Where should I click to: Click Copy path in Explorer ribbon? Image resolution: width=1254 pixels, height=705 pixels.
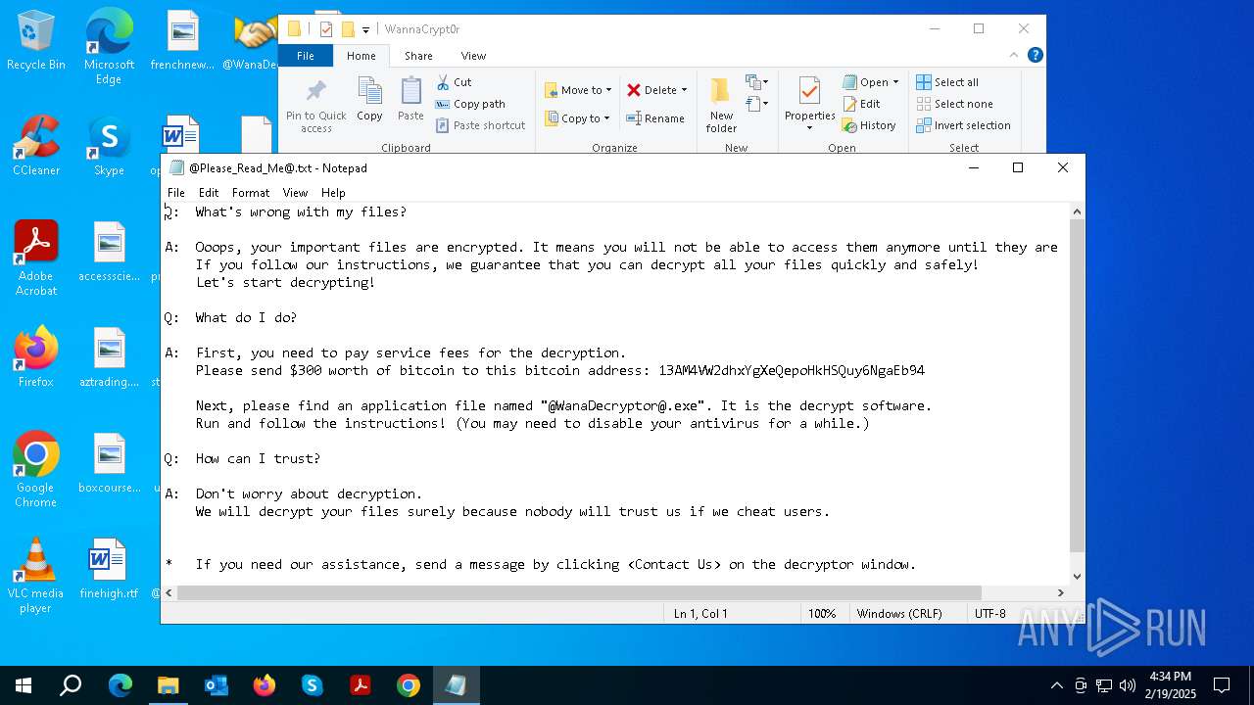470,104
